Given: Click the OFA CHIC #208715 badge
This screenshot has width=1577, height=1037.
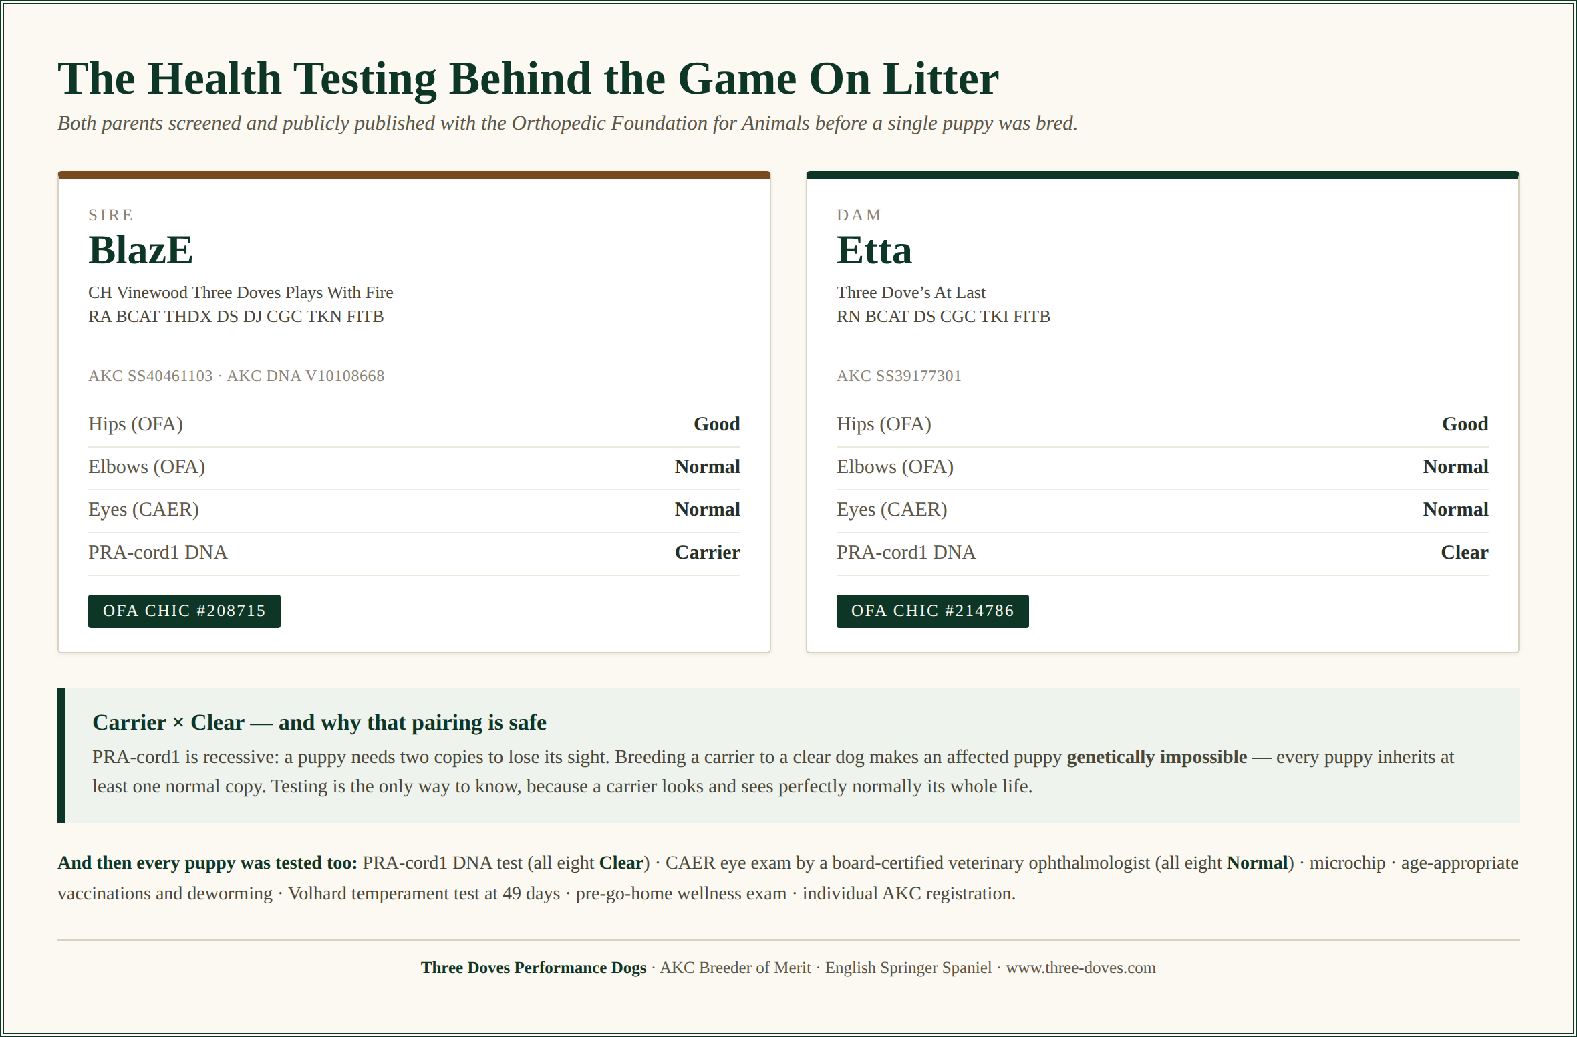Looking at the screenshot, I should (x=184, y=611).
